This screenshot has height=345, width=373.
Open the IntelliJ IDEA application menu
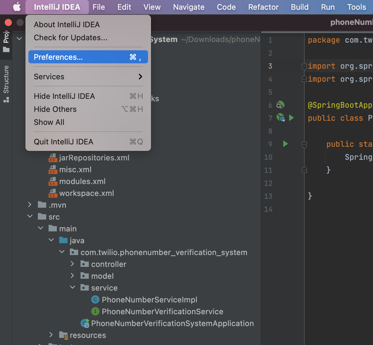[57, 7]
